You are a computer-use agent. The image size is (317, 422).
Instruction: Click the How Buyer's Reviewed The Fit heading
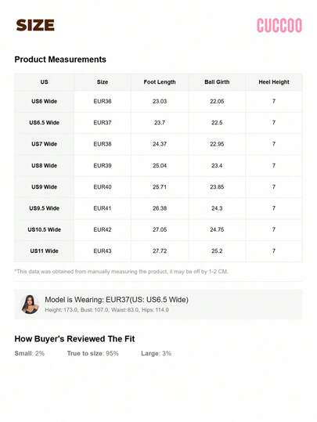coord(74,339)
